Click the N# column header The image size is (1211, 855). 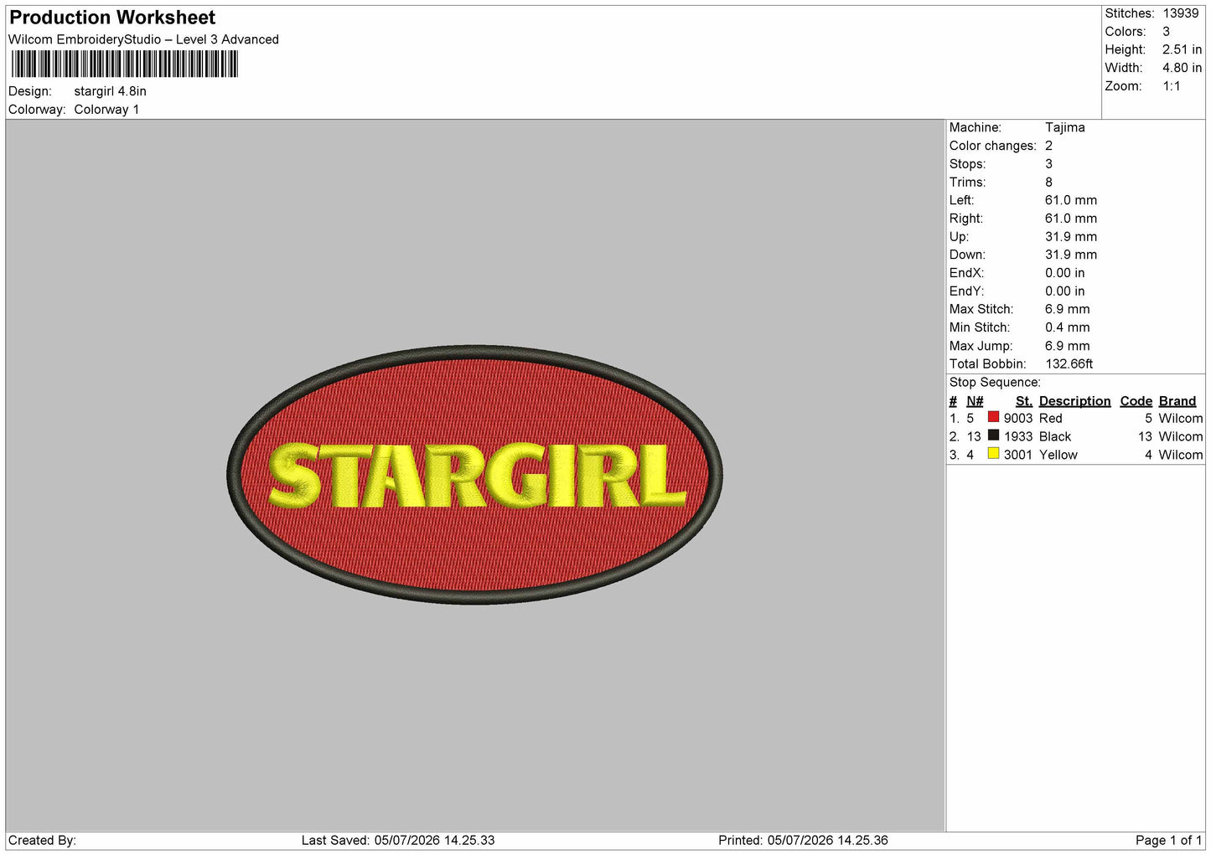(975, 401)
